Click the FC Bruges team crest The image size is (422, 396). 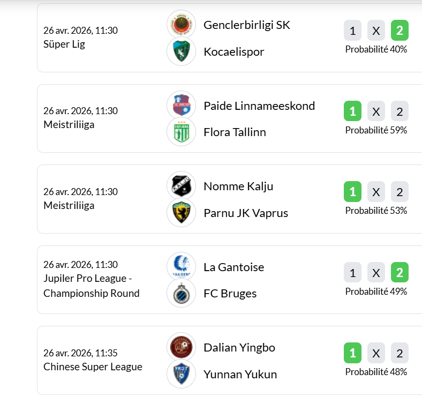[181, 293]
